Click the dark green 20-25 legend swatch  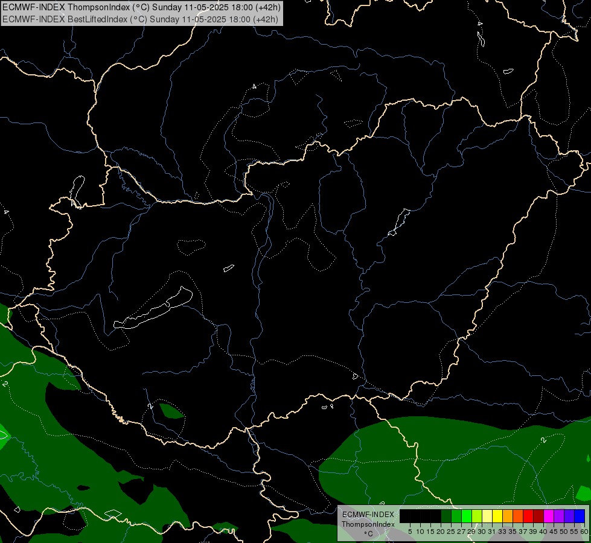[x=446, y=516]
